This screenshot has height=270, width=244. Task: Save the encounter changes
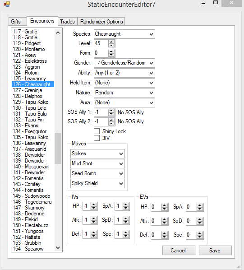215,251
